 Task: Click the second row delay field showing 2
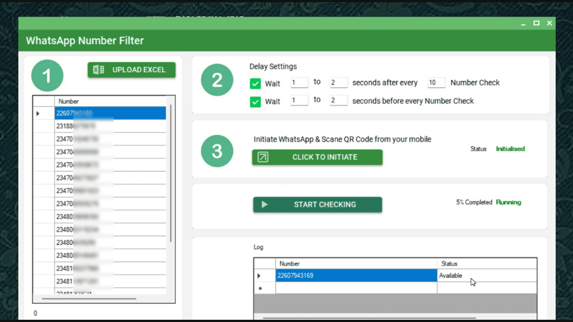pyautogui.click(x=338, y=100)
